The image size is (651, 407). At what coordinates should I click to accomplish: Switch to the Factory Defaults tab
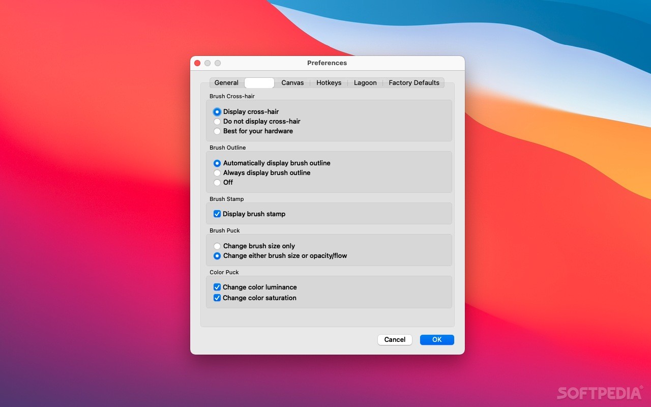click(x=414, y=82)
